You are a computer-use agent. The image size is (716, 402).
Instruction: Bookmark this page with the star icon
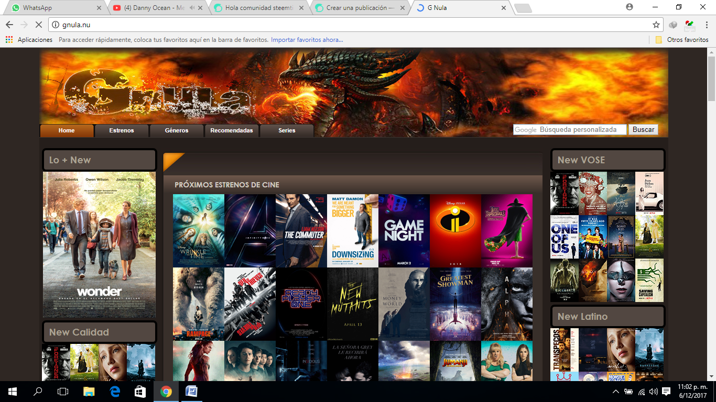(x=656, y=25)
